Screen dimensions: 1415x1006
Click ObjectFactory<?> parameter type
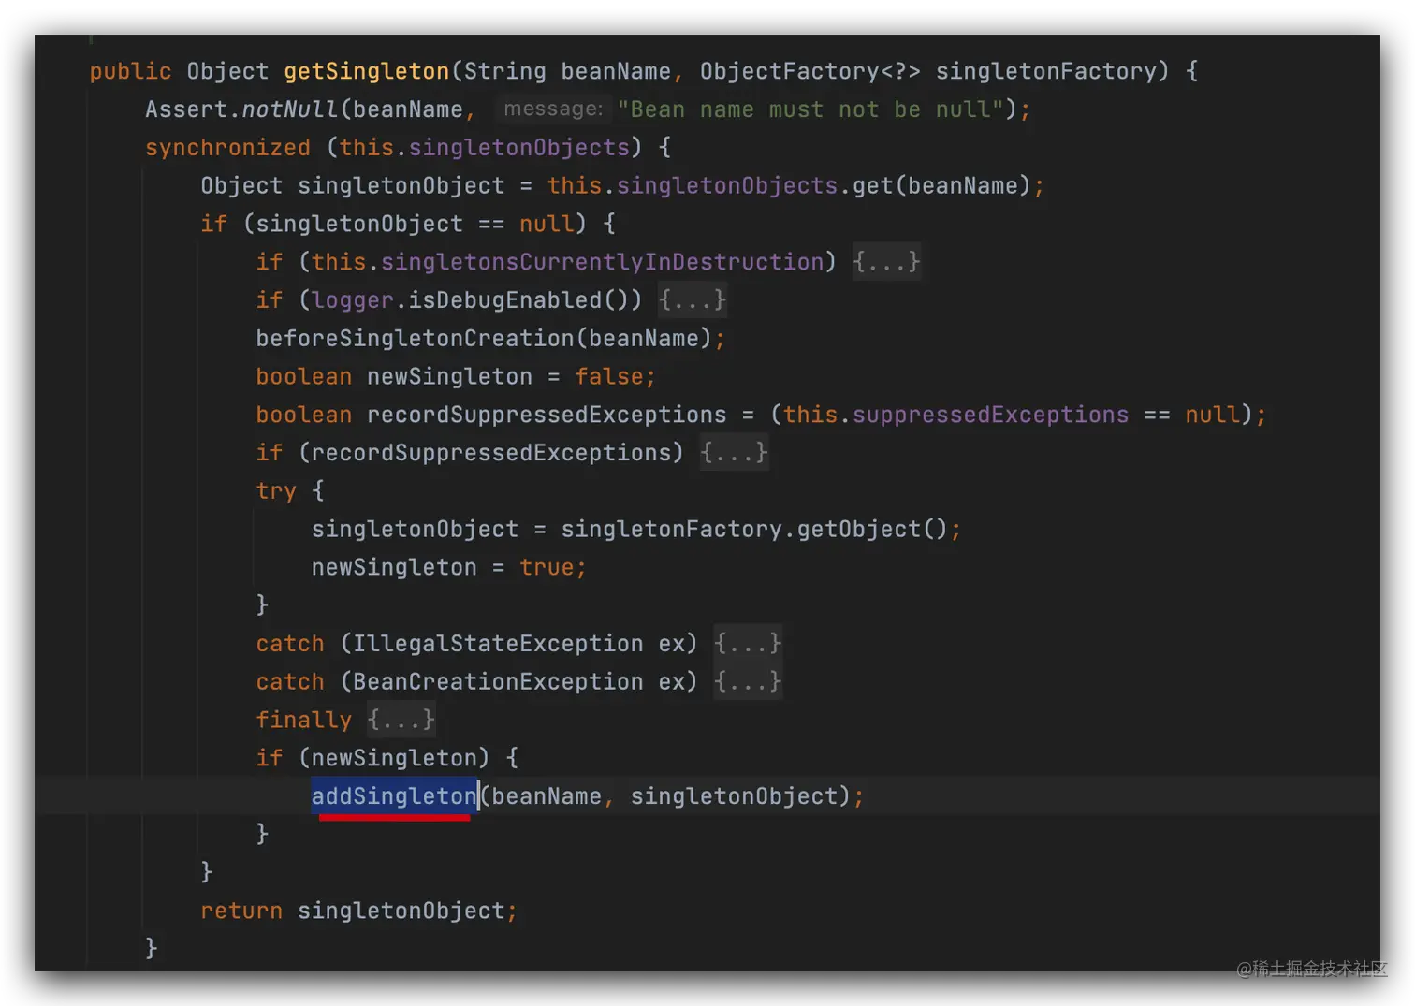tap(810, 71)
